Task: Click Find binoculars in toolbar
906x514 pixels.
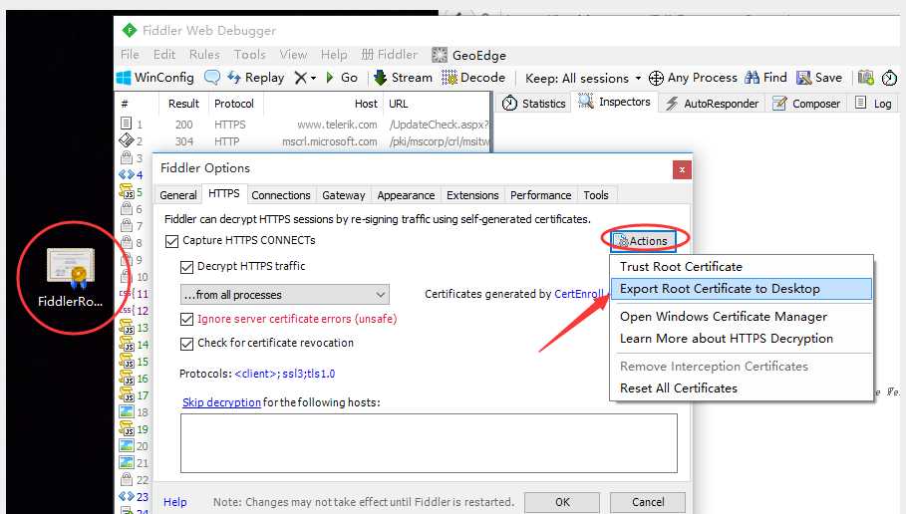Action: pyautogui.click(x=765, y=78)
